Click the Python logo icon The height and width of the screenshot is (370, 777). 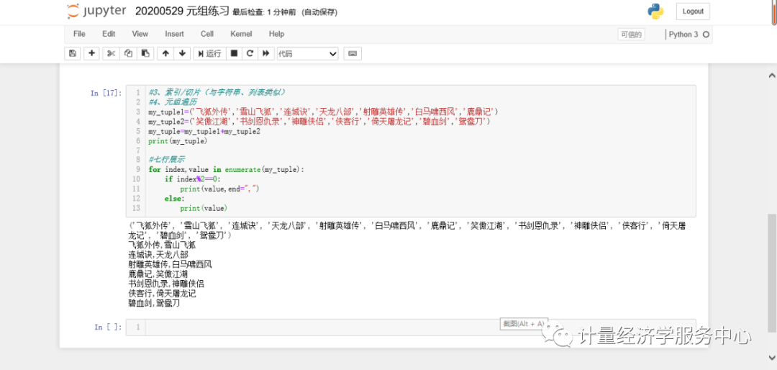click(x=655, y=12)
